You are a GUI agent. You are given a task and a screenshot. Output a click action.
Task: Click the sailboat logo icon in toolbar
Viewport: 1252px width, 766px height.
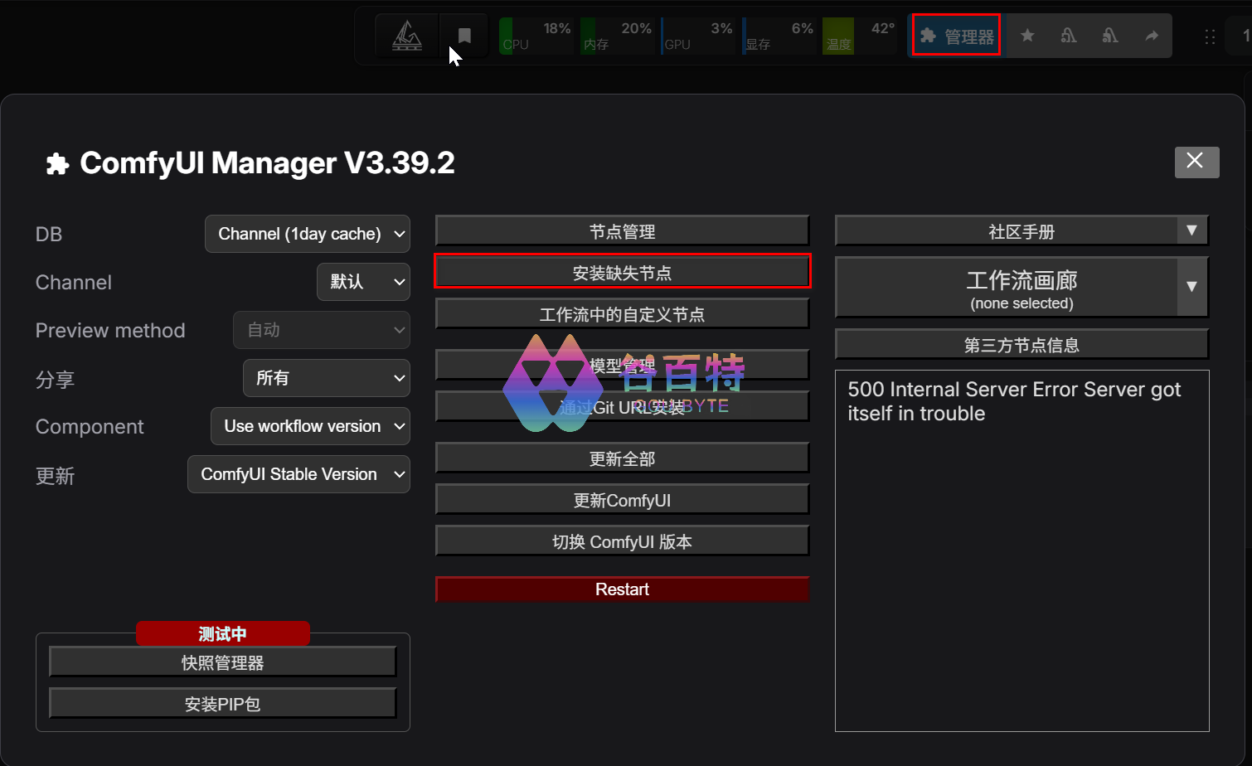(x=406, y=36)
